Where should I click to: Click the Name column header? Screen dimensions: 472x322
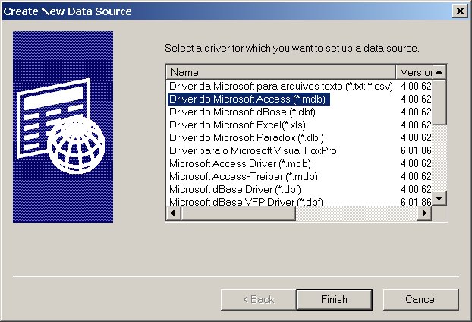pos(281,72)
